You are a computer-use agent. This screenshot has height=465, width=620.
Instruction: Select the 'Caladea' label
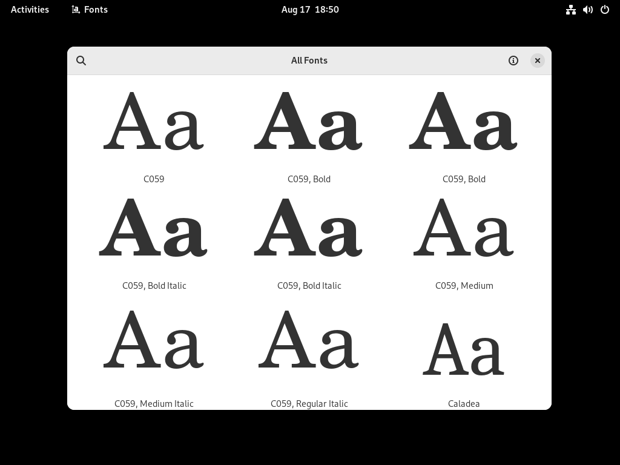pos(464,404)
